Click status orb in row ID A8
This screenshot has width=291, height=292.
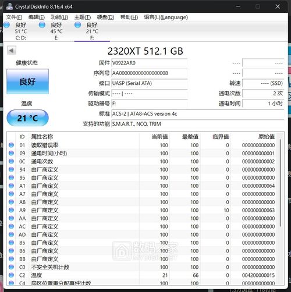point(11,202)
